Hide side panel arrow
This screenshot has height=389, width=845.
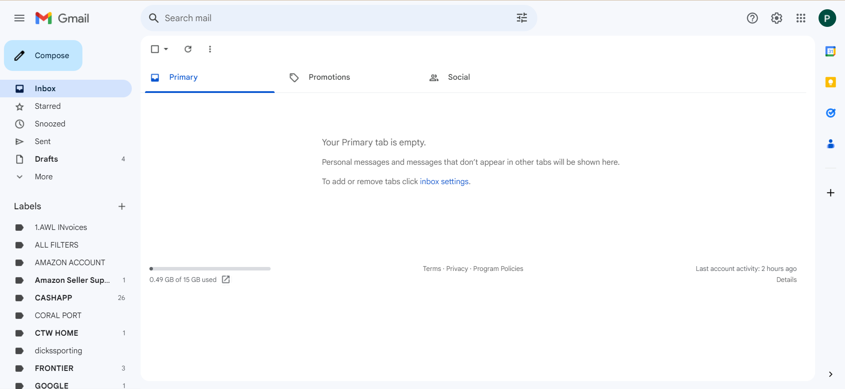pos(830,374)
